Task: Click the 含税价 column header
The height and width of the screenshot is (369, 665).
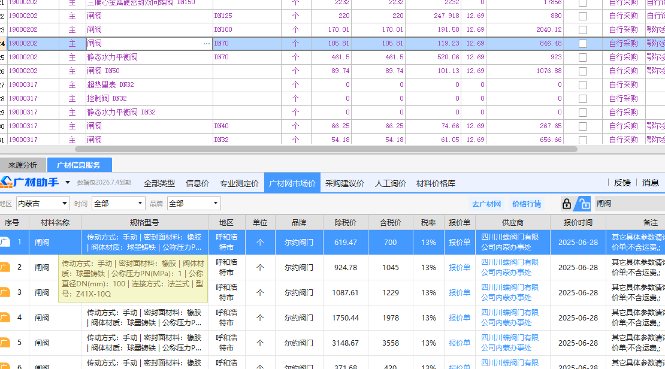Action: click(390, 223)
